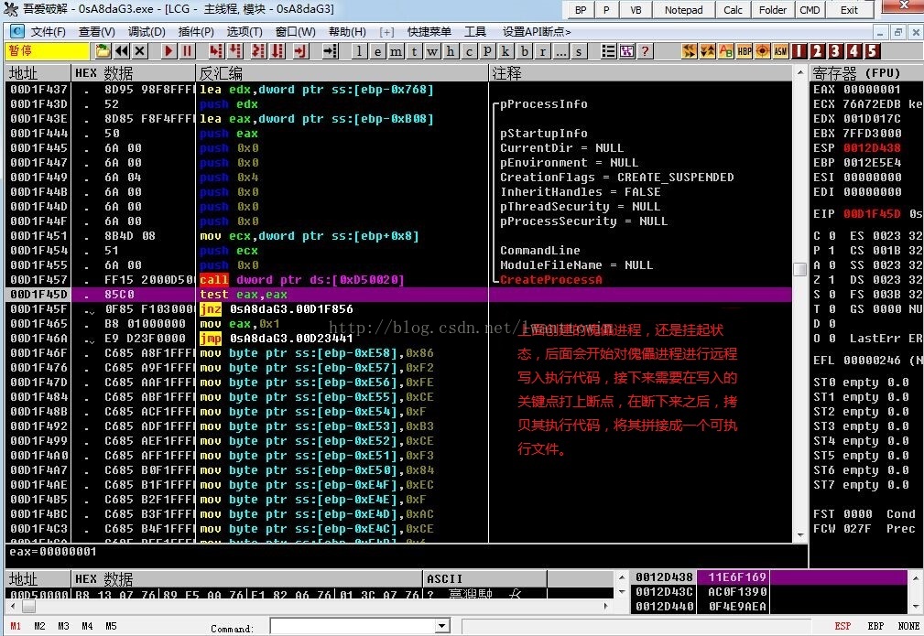This screenshot has width=924, height=636.
Task: Open the Log window with the 'l' icon
Action: [360, 51]
